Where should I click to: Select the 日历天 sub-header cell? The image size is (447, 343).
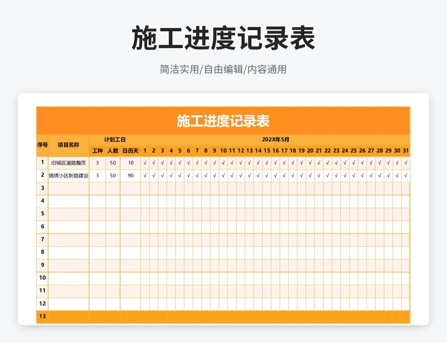click(131, 151)
